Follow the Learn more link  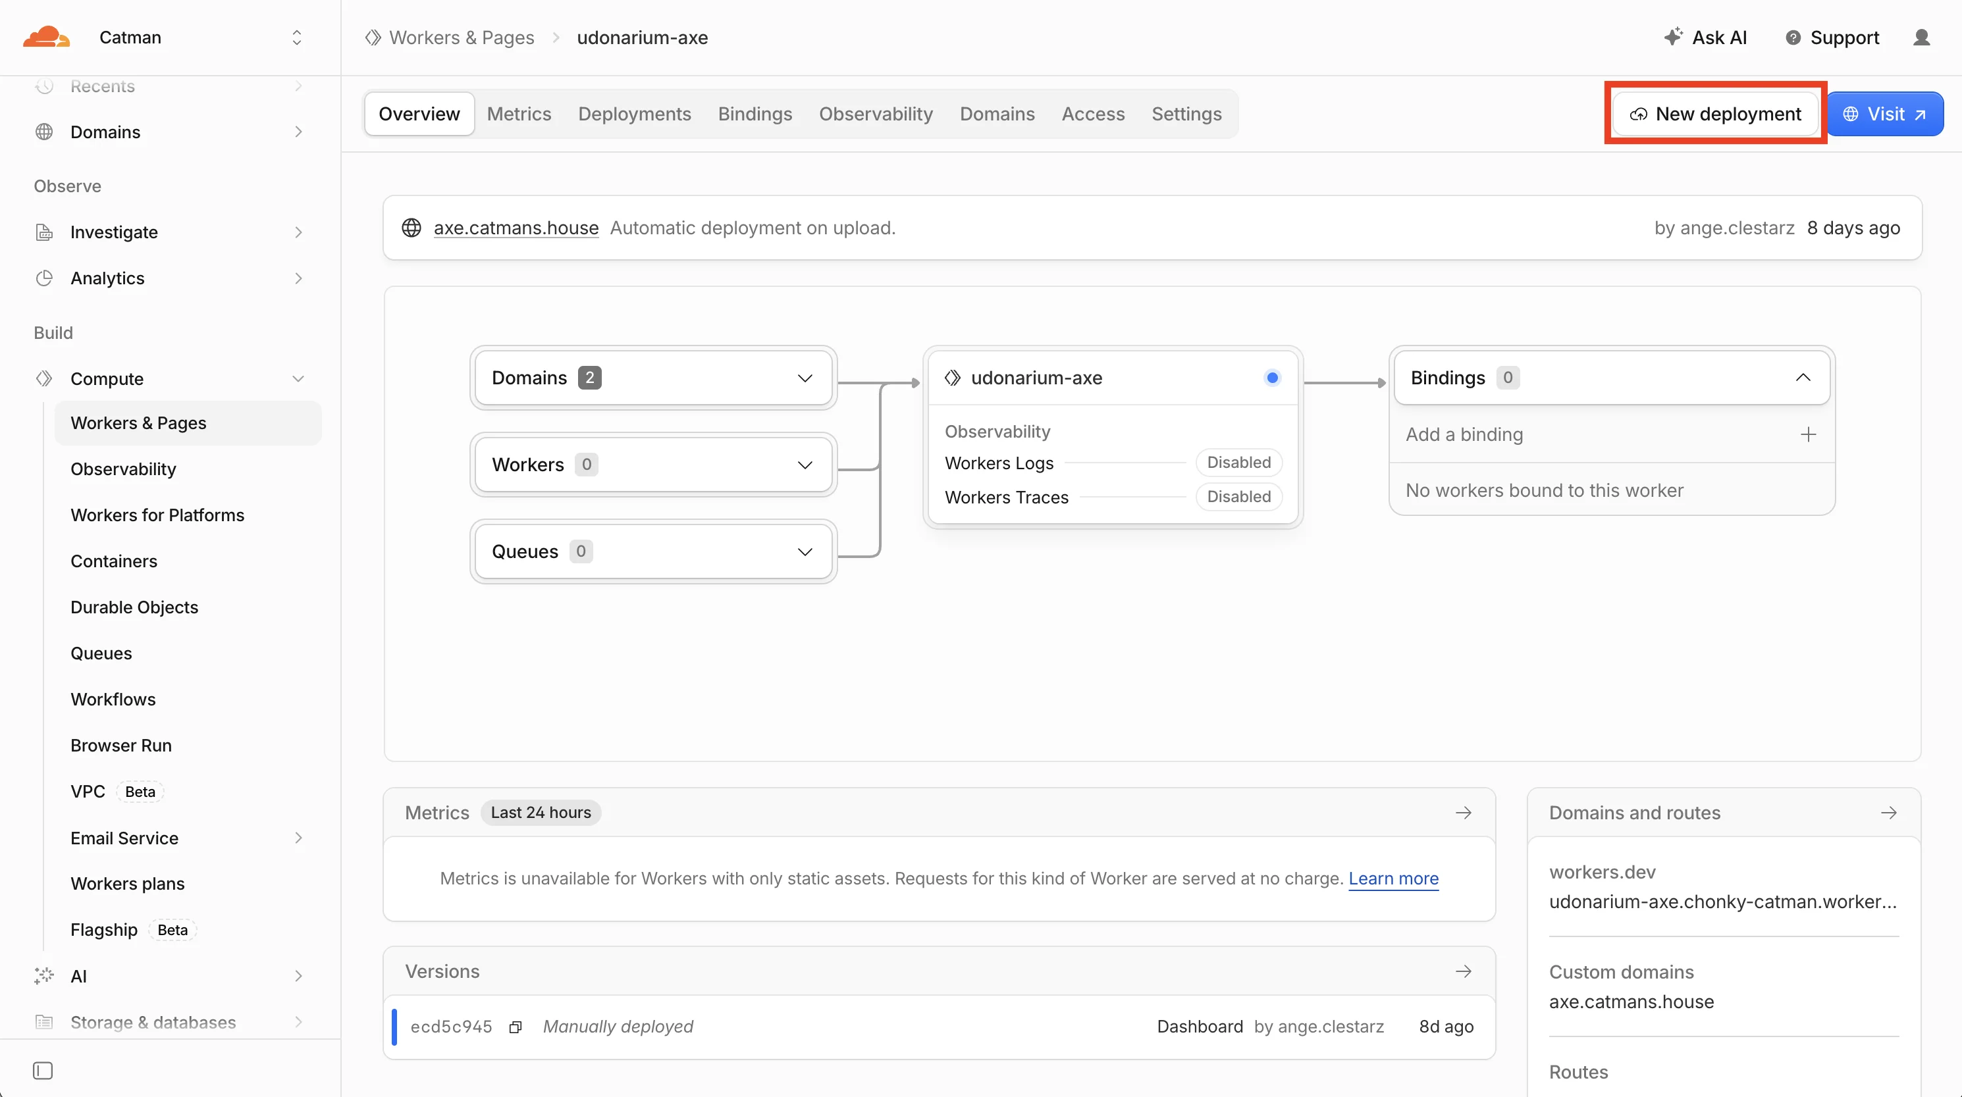pos(1393,878)
